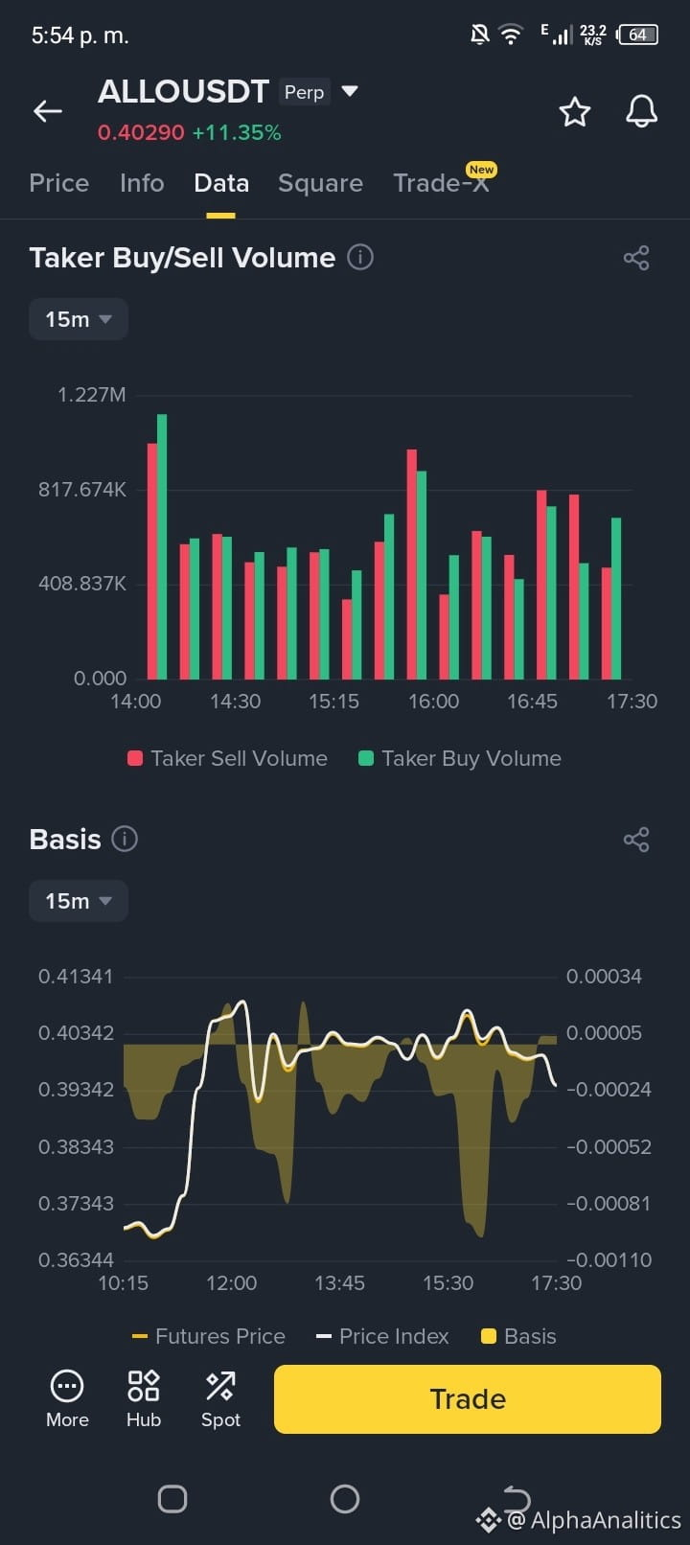Image resolution: width=690 pixels, height=1545 pixels.
Task: Tap the Taker Buy/Sell Volume heading
Action: 182,257
